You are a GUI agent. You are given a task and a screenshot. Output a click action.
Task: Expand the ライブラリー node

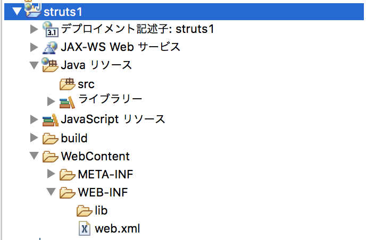click(x=51, y=101)
